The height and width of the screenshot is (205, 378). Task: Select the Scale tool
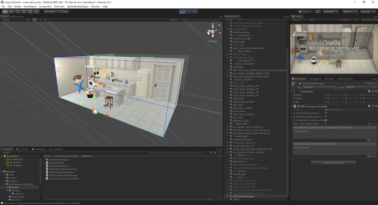pyautogui.click(x=24, y=11)
